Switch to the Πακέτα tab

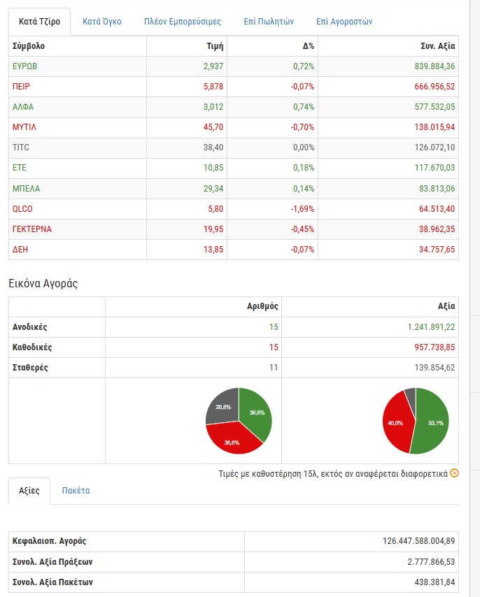pyautogui.click(x=76, y=491)
